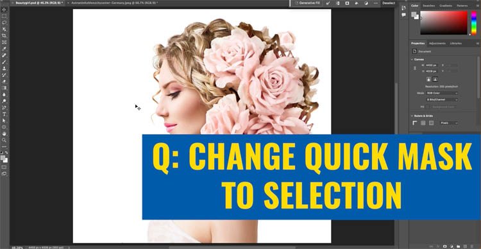
Task: Pick a shade in the color field
Action: (x=444, y=22)
